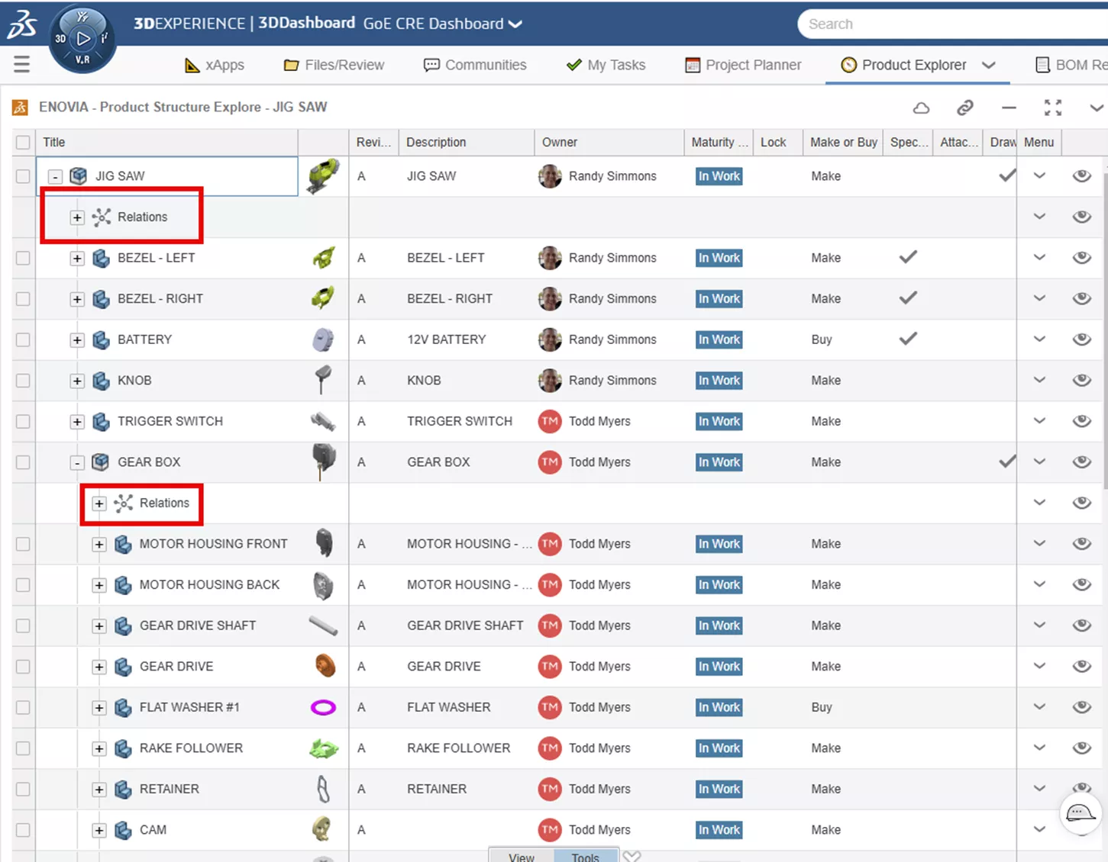Check the BEZEL - LEFT row checkbox
This screenshot has width=1108, height=862.
point(23,258)
